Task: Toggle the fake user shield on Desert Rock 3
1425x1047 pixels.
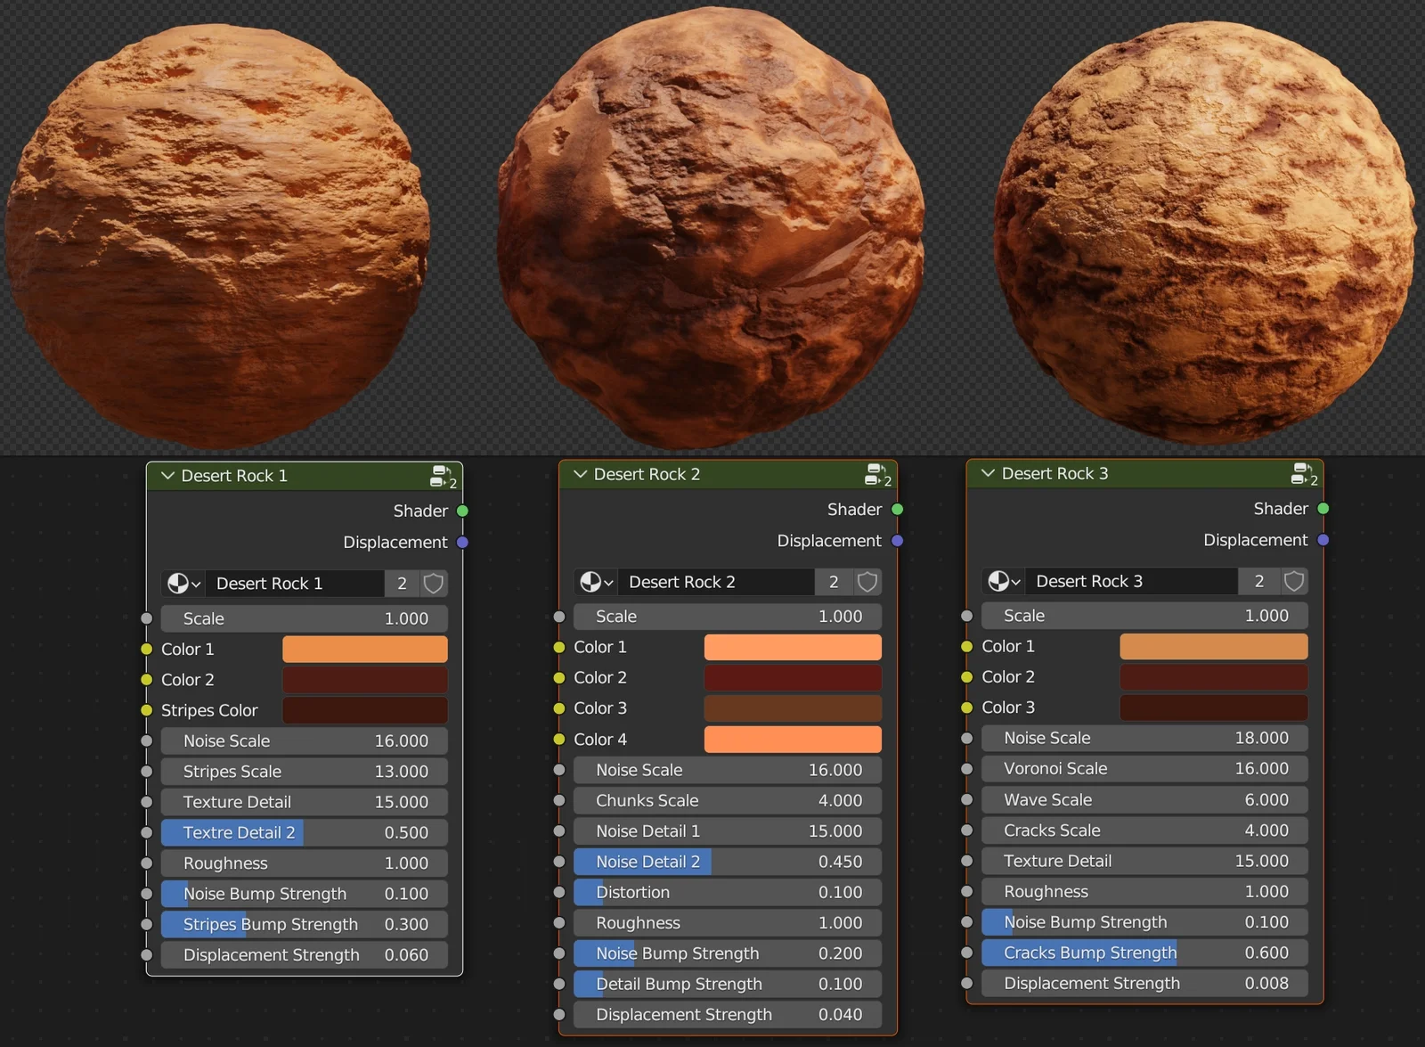Action: click(x=1293, y=581)
